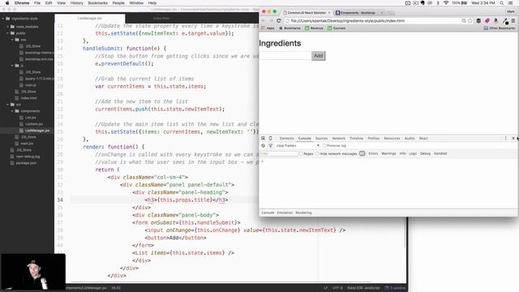Open the History menu in menu bar
The height and width of the screenshot is (292, 519).
click(x=76, y=3)
